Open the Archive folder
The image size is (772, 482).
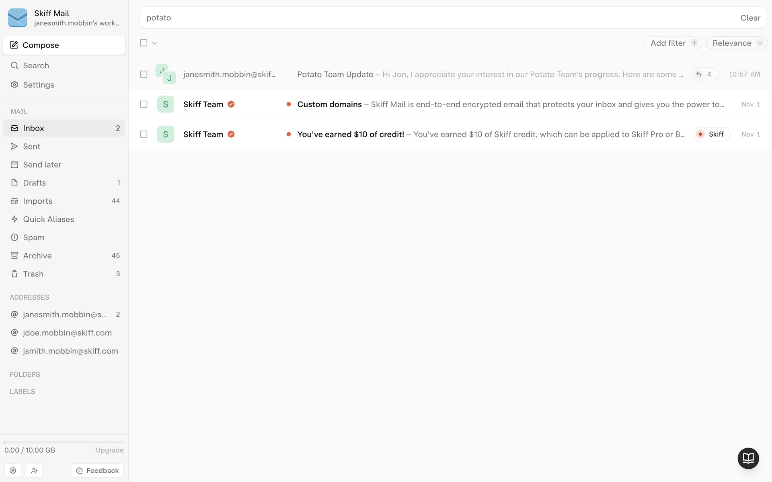pos(37,256)
